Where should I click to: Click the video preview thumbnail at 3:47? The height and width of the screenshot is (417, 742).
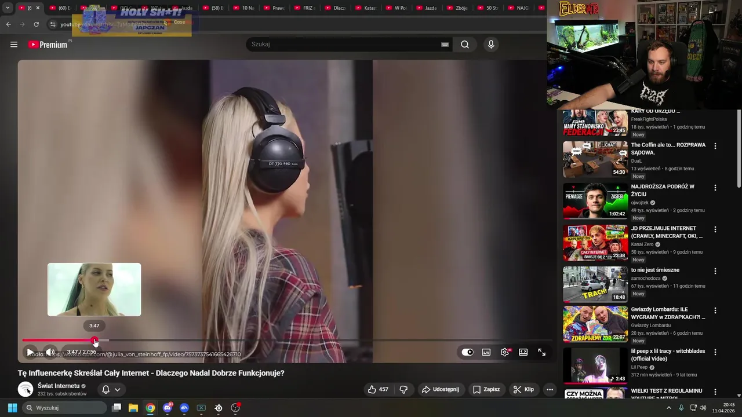coord(94,290)
